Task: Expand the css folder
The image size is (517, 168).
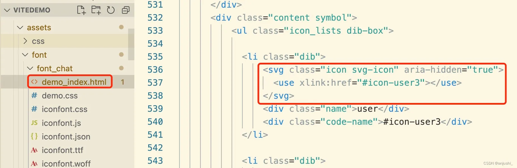Action: tap(25, 41)
